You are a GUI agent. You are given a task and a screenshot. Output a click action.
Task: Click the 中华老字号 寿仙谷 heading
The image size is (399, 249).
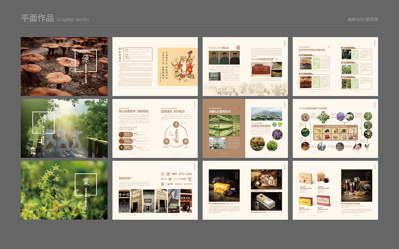pyautogui.click(x=219, y=48)
